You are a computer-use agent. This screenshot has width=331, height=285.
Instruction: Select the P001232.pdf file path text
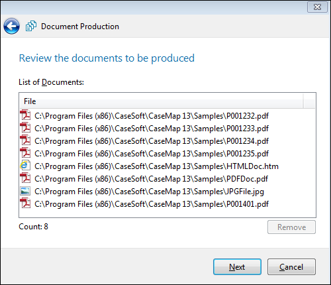tap(152, 116)
